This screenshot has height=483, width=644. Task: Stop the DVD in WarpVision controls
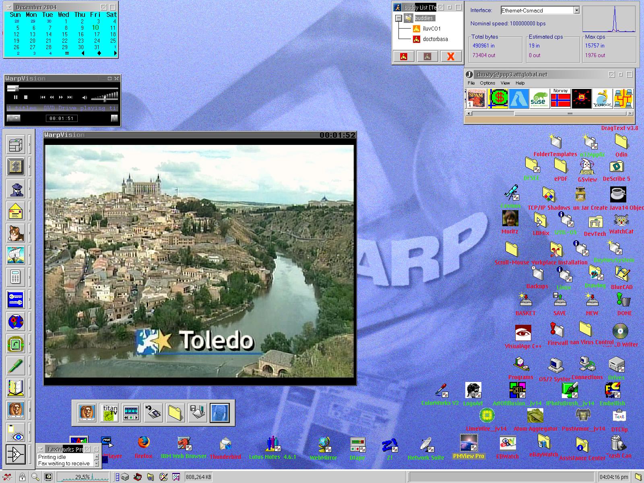tap(26, 97)
